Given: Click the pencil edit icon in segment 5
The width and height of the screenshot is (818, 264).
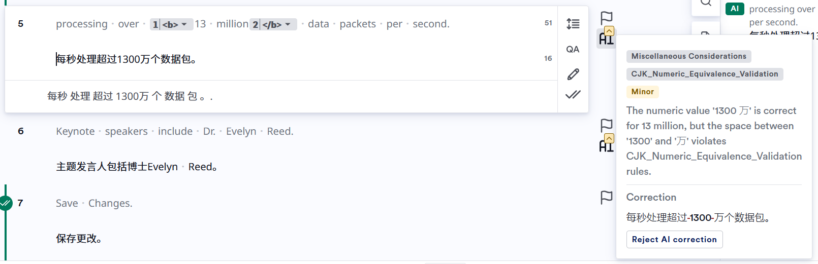Looking at the screenshot, I should pyautogui.click(x=573, y=74).
